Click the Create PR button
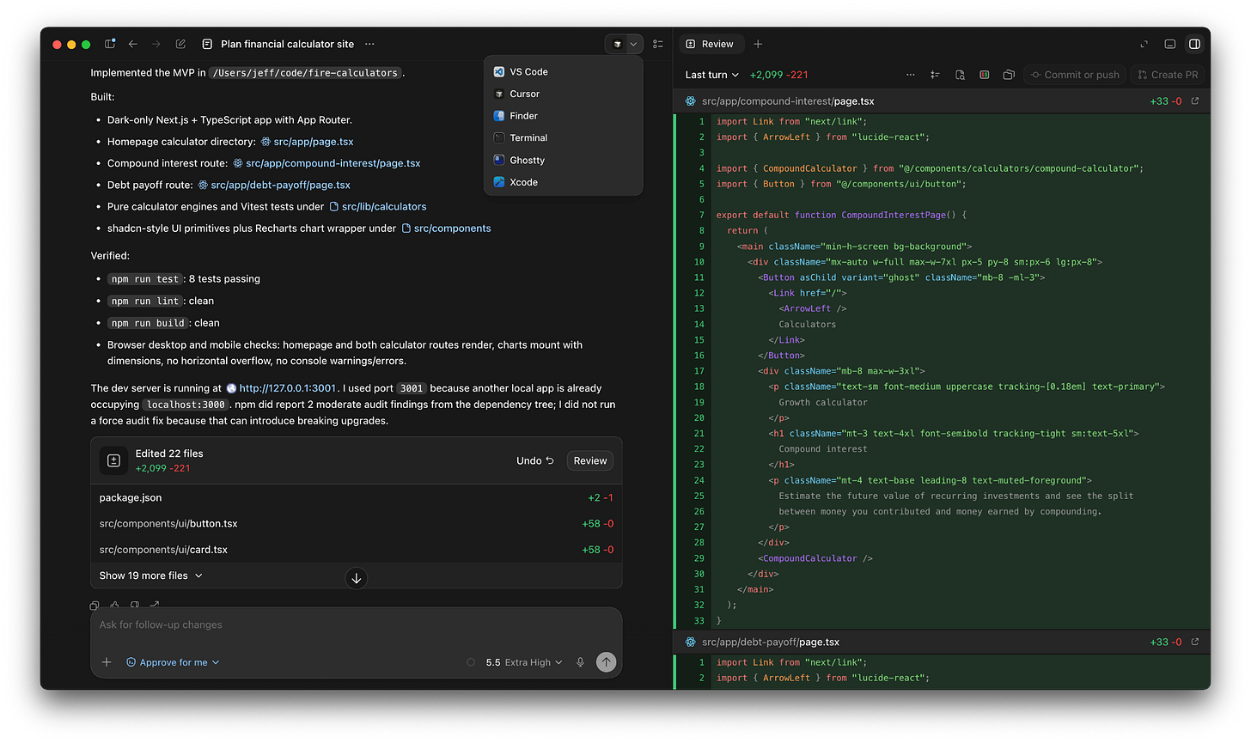The height and width of the screenshot is (743, 1251). [1168, 75]
